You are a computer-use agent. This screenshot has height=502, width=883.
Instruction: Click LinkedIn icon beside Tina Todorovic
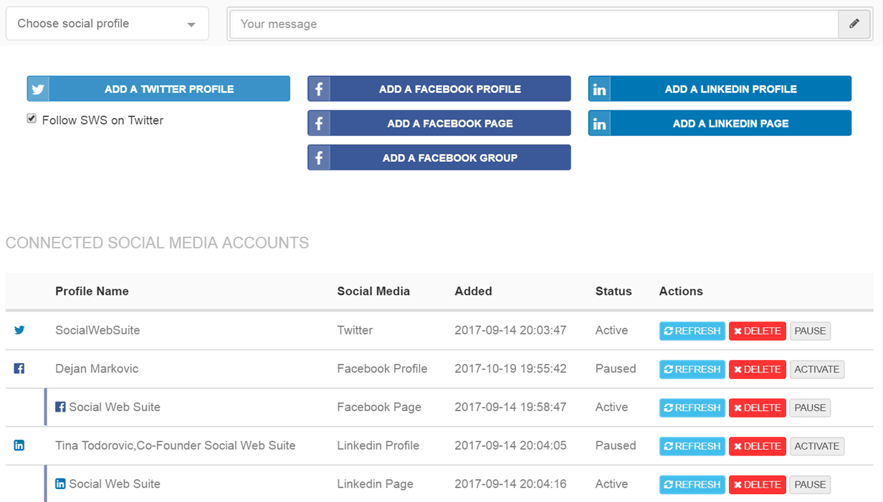(x=19, y=445)
